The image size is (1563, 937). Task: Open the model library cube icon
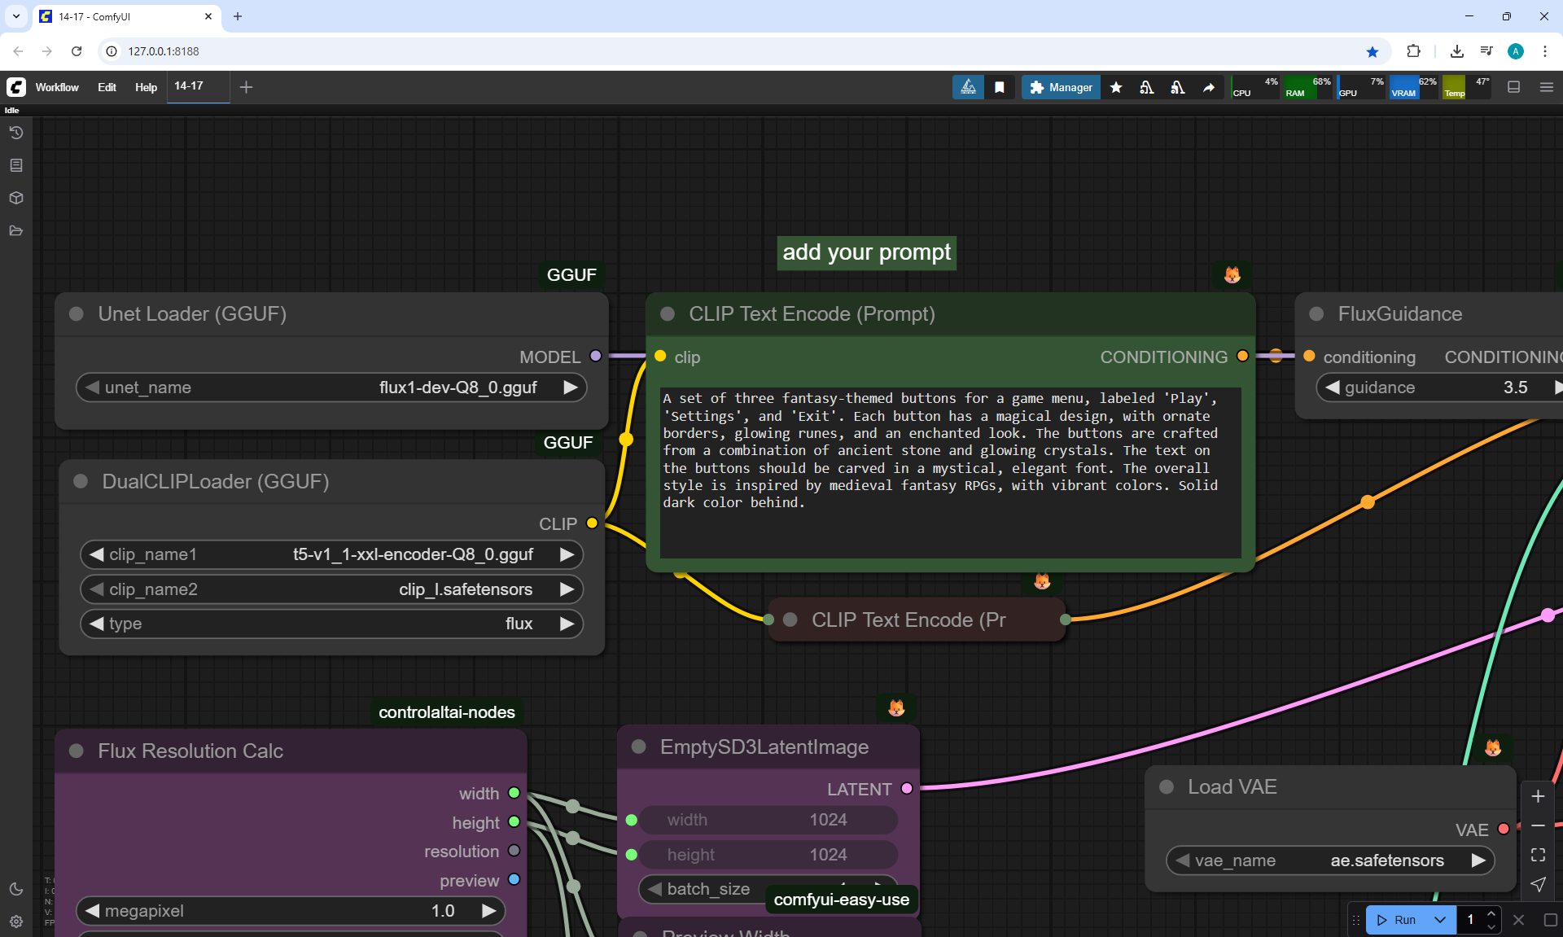click(16, 198)
